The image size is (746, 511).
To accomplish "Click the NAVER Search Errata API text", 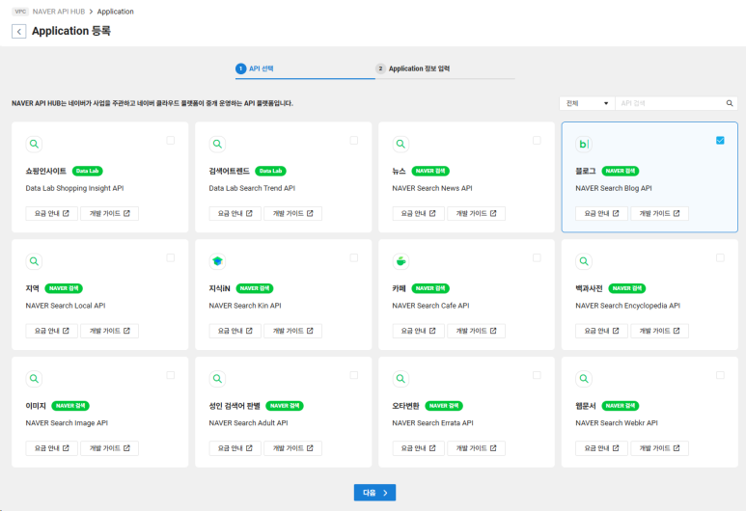I will (432, 423).
